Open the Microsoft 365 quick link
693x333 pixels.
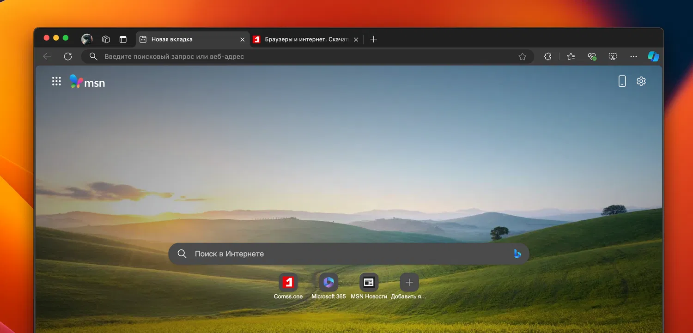[328, 286]
